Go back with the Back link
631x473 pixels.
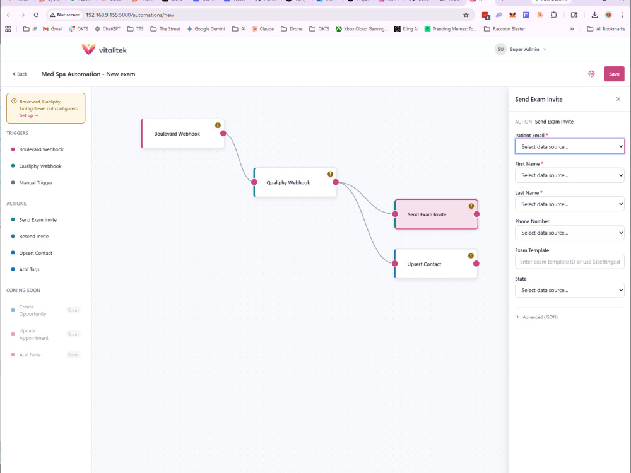tap(20, 74)
